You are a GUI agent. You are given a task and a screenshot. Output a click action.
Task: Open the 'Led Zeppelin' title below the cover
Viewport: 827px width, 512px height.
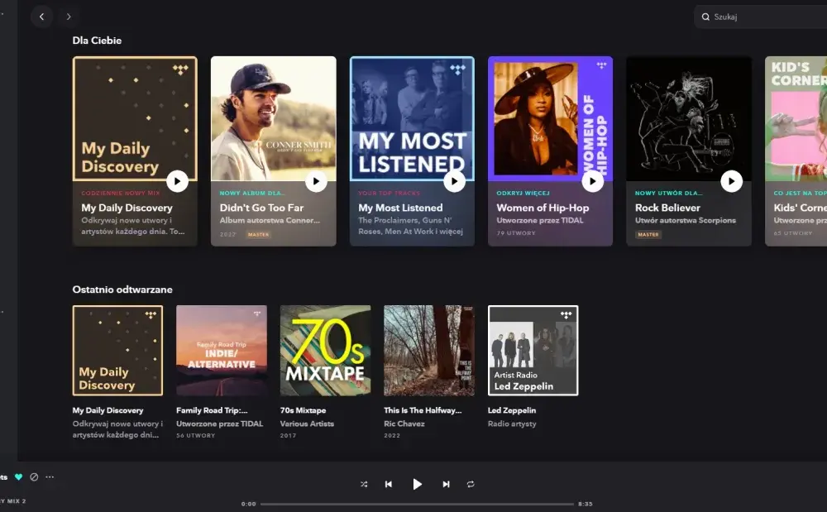[x=512, y=410]
